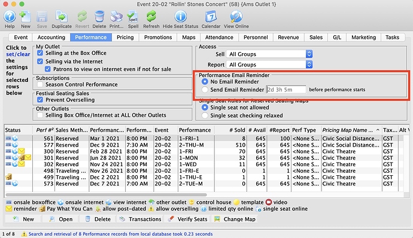
Task: Enable Selling at ALL Other Outlets checkbox
Action: 40,115
